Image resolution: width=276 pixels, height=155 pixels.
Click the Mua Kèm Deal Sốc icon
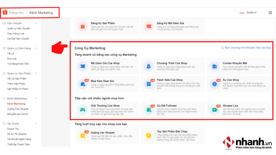(x=82, y=82)
